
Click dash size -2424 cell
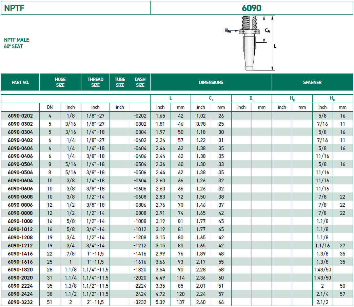[x=140, y=294]
